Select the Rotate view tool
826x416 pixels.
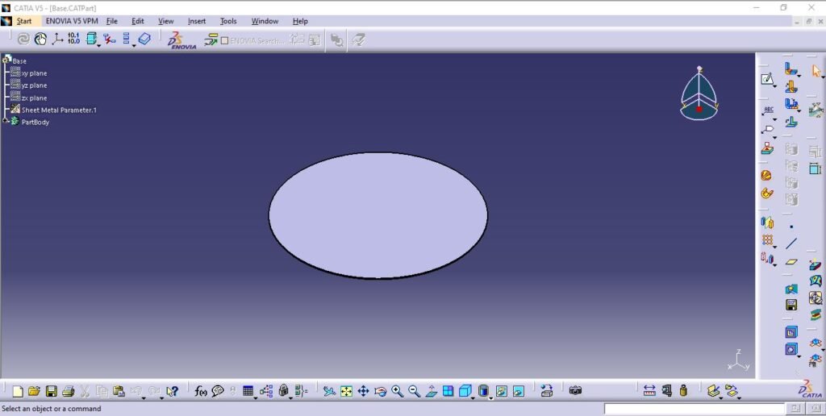coord(381,391)
